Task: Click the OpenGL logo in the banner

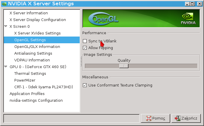Action: [x=101, y=19]
